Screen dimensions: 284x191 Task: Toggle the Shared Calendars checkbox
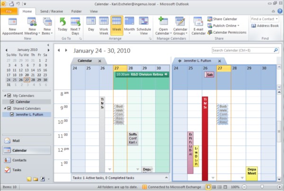[x=9, y=108]
